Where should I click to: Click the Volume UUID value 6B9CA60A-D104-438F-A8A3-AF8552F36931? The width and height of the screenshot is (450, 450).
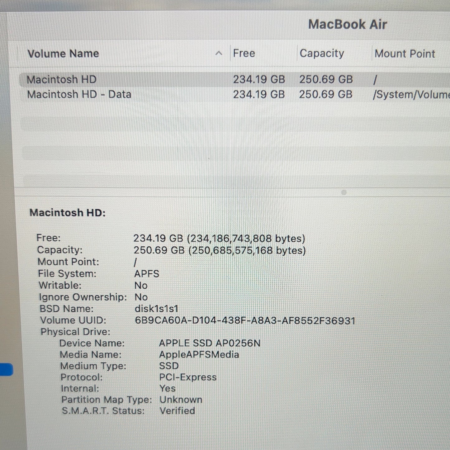pos(245,320)
